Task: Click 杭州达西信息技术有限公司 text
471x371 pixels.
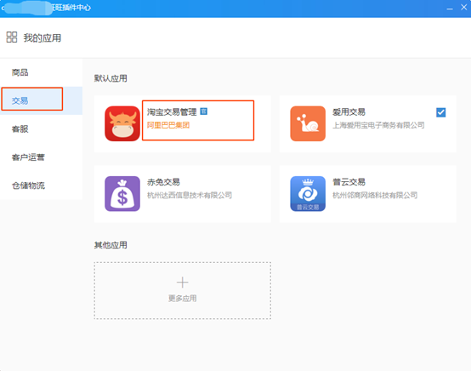Action: click(190, 195)
